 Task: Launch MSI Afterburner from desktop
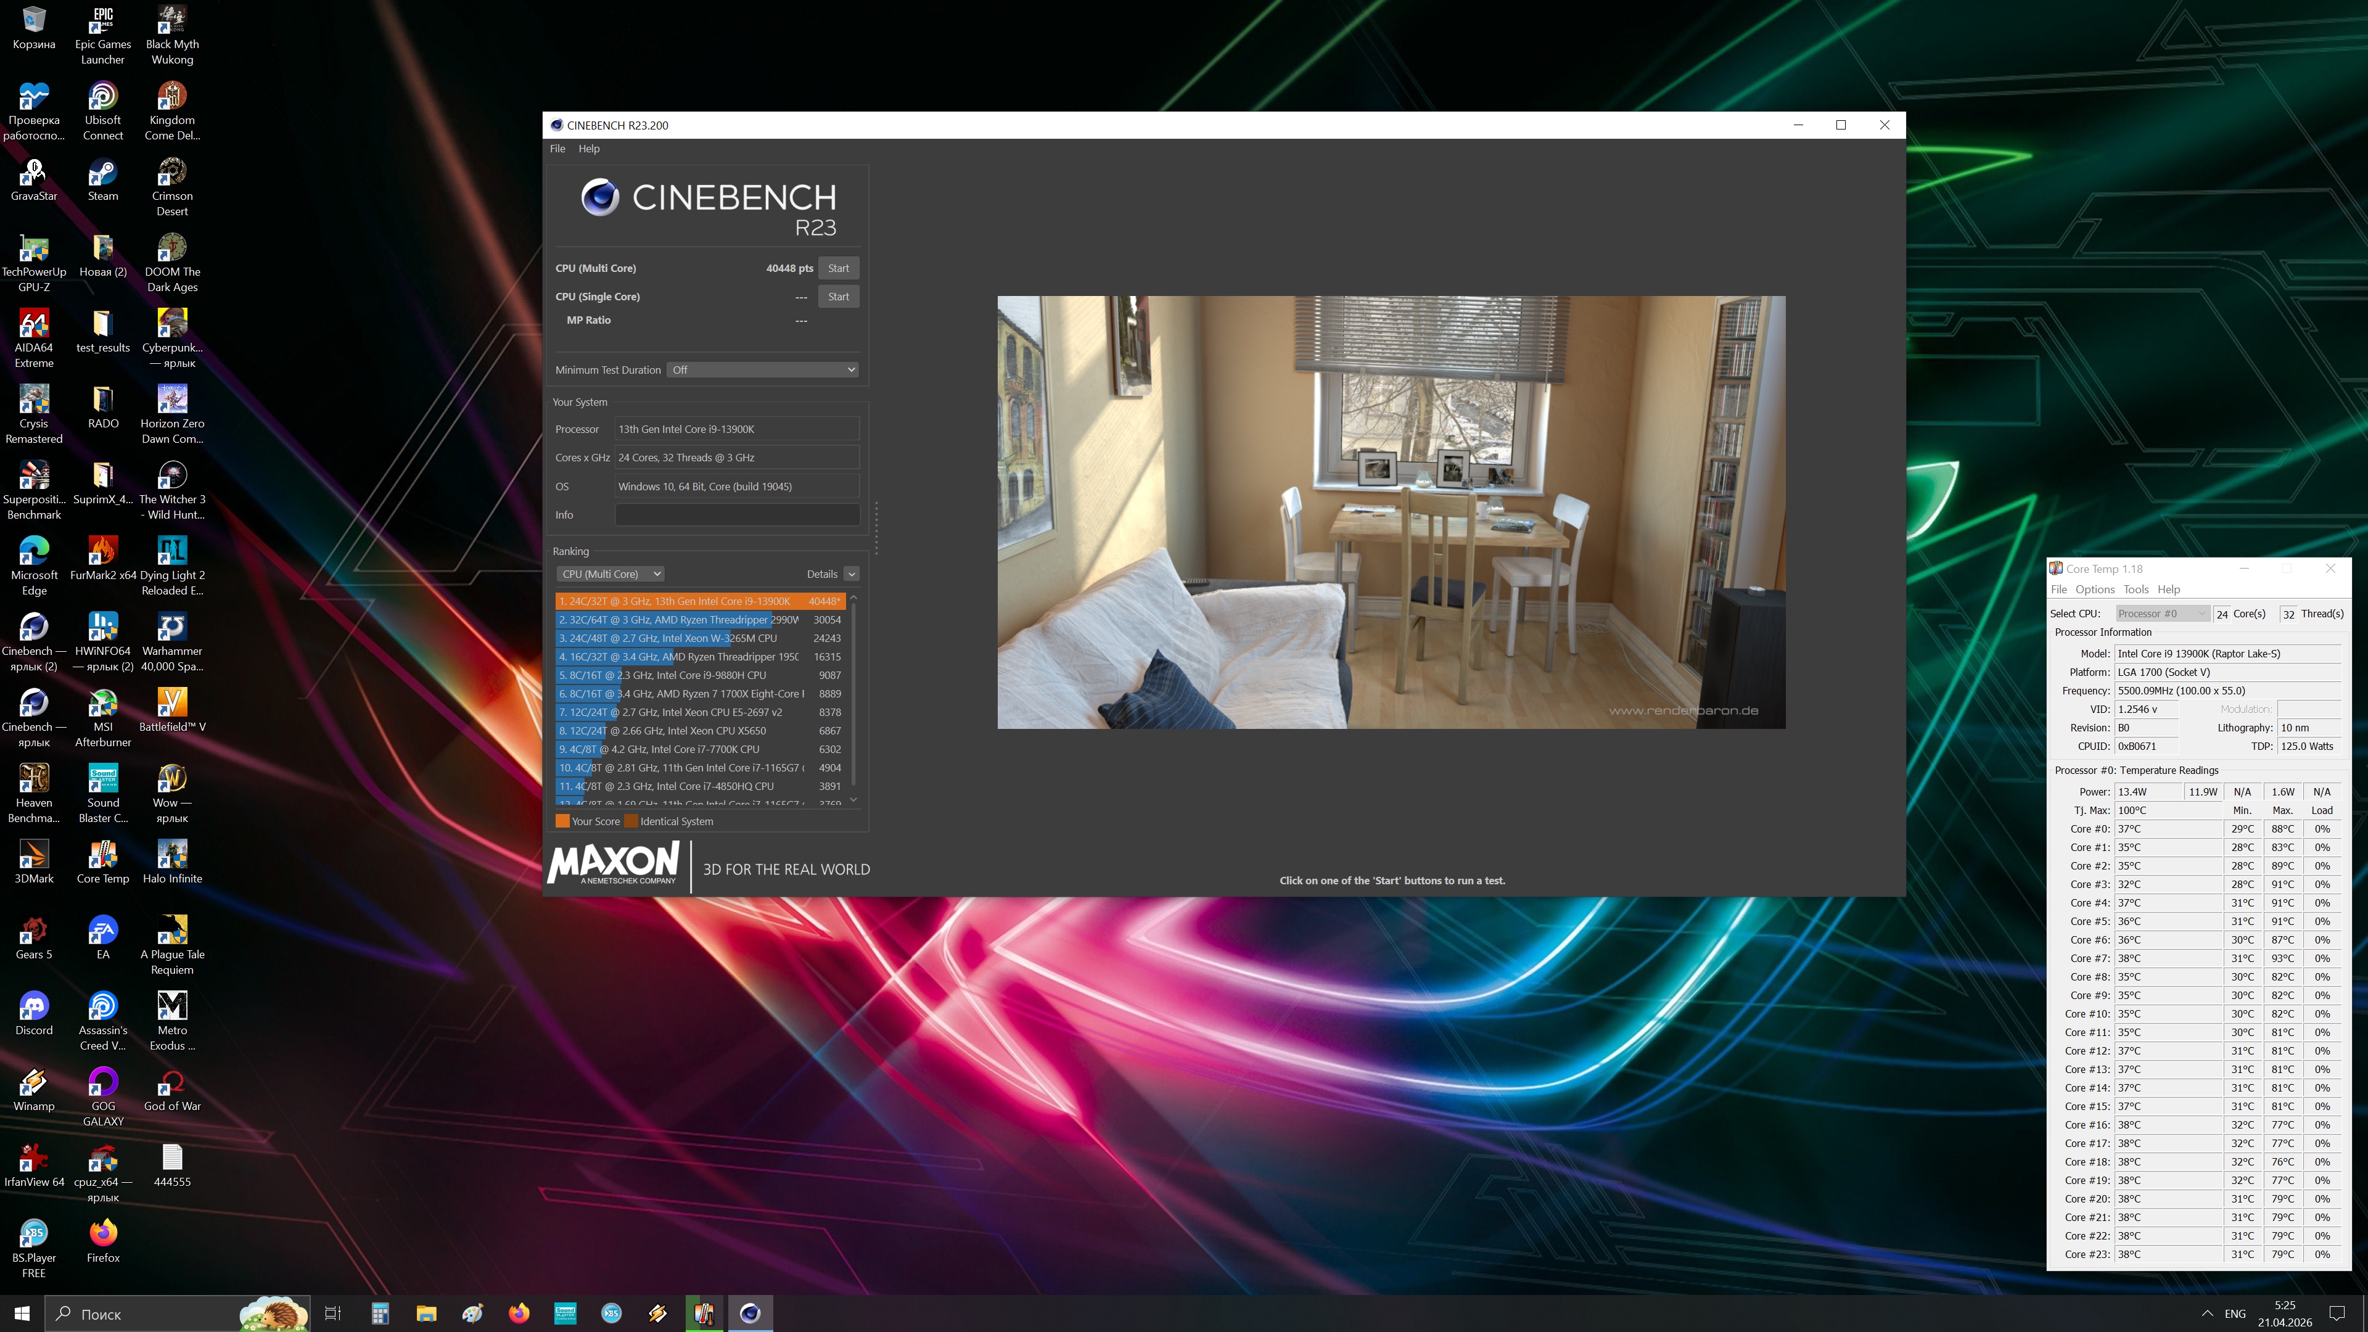point(102,703)
